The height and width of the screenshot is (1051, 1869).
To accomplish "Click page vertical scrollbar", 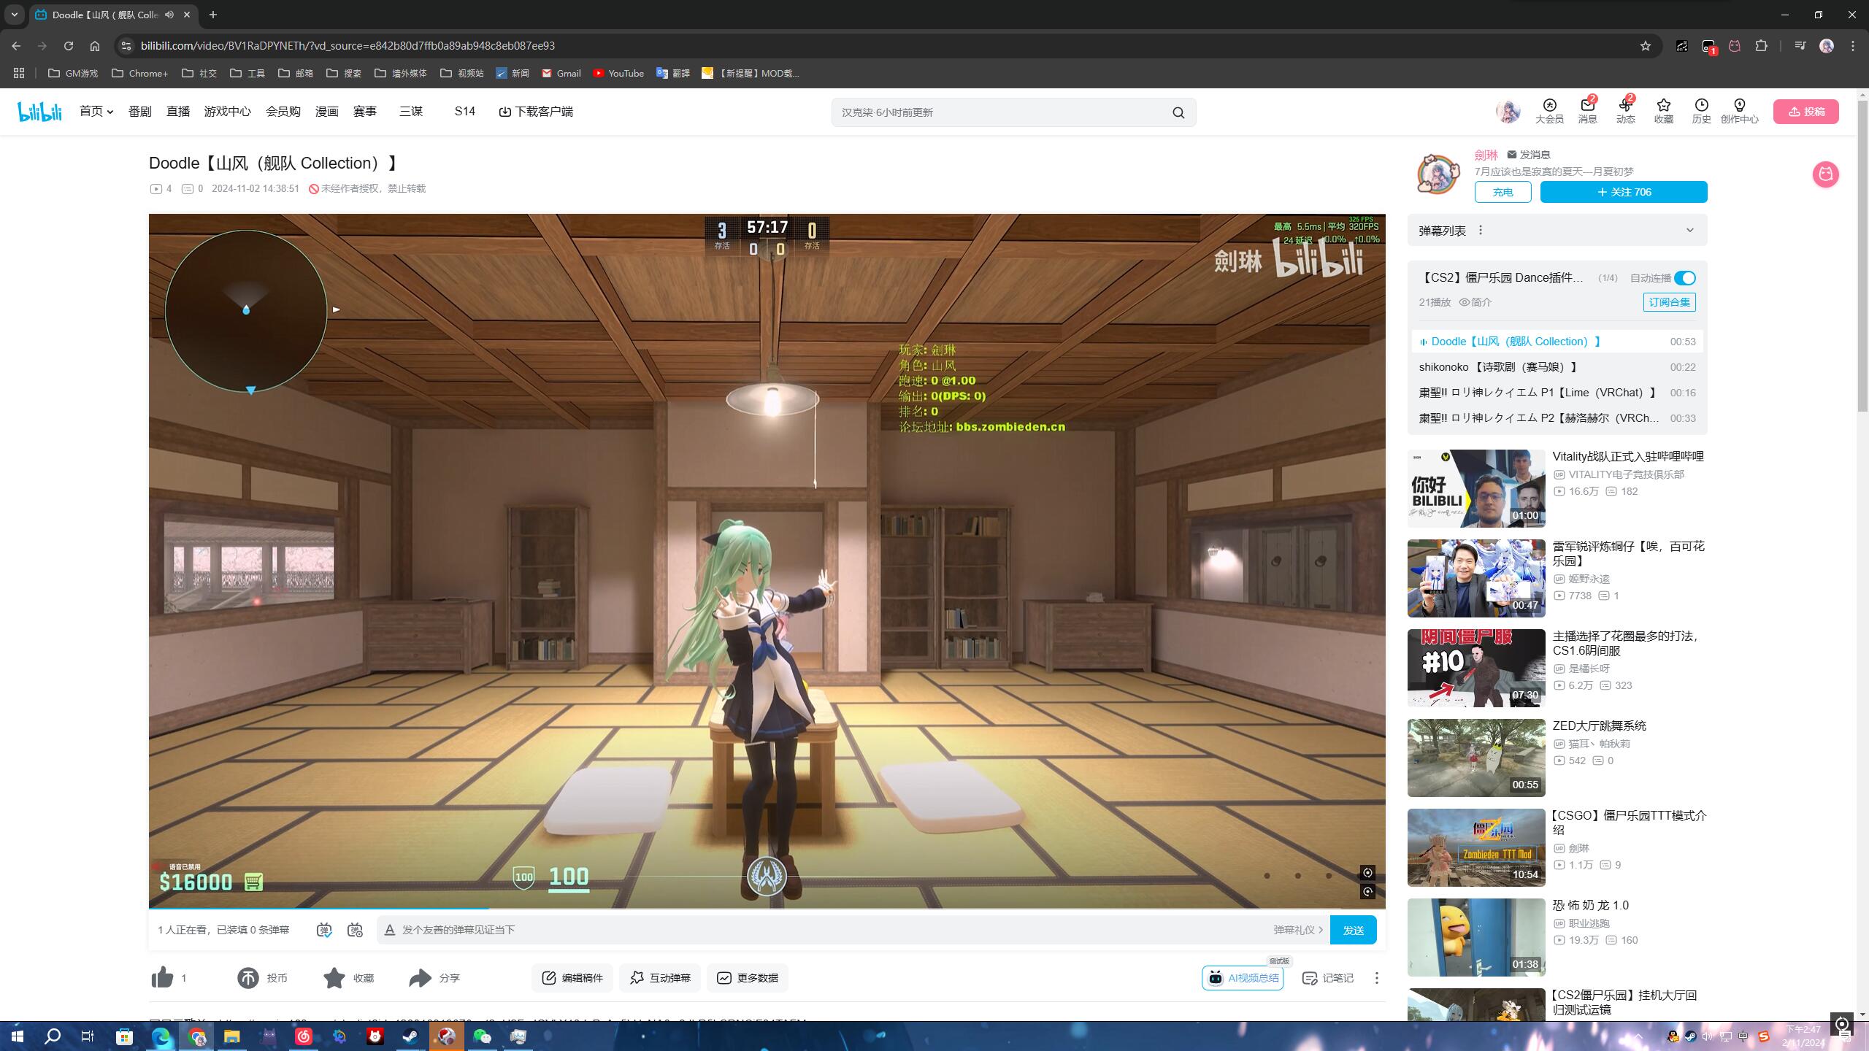I will pyautogui.click(x=1862, y=255).
